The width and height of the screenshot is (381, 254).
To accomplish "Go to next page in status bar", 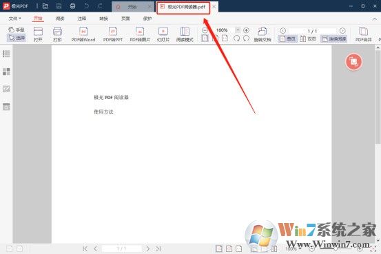I will [x=147, y=248].
